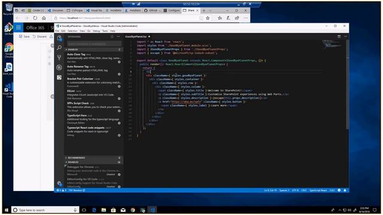This screenshot has width=383, height=215.
Task: Open a new tab in Edge browser
Action: pos(204,11)
